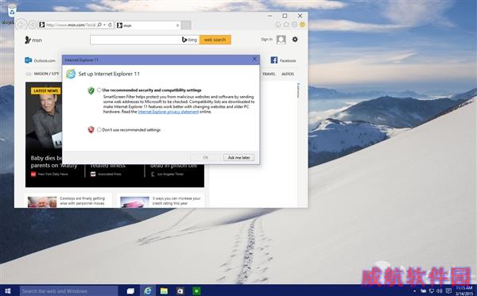This screenshot has width=477, height=296.
Task: Open the Los Angeles Times source link
Action: 167,175
